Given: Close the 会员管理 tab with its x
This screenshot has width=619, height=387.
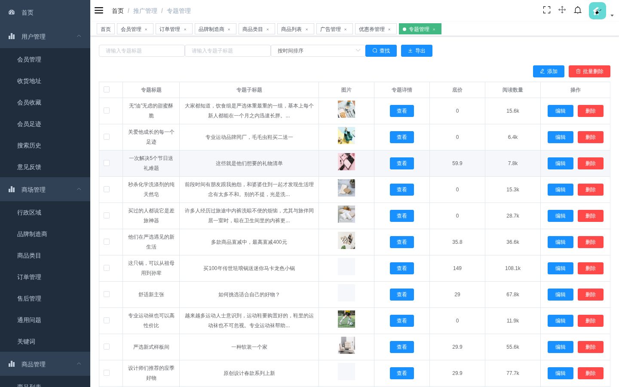Looking at the screenshot, I should pyautogui.click(x=146, y=29).
